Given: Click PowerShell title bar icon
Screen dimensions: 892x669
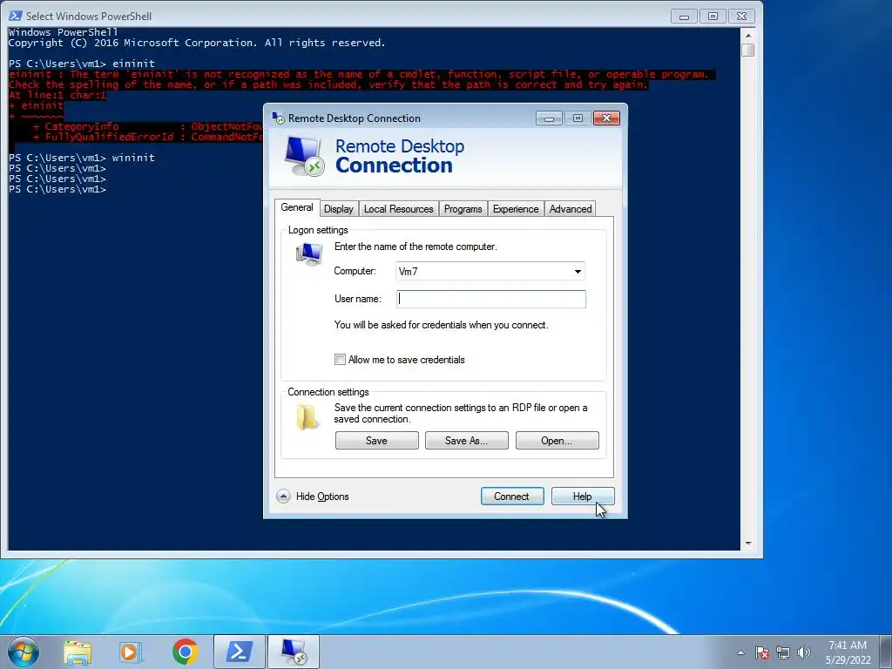Looking at the screenshot, I should 16,16.
